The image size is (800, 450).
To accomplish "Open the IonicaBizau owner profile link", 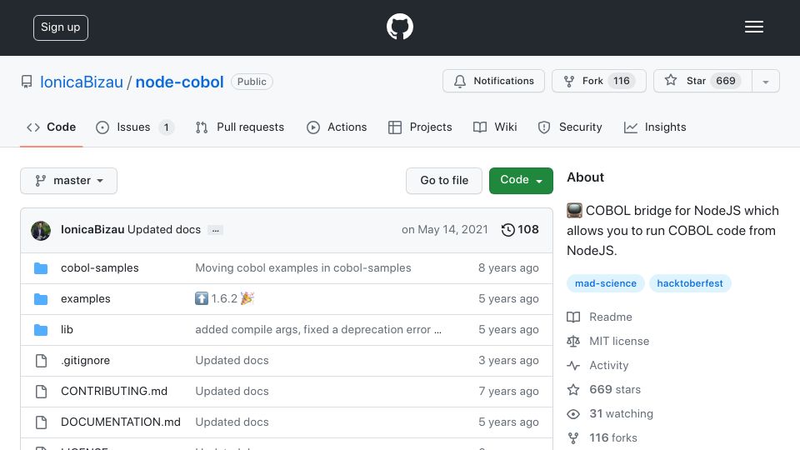I will click(x=82, y=82).
